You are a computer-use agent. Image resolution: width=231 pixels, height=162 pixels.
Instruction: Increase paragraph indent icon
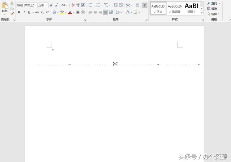click(121, 5)
